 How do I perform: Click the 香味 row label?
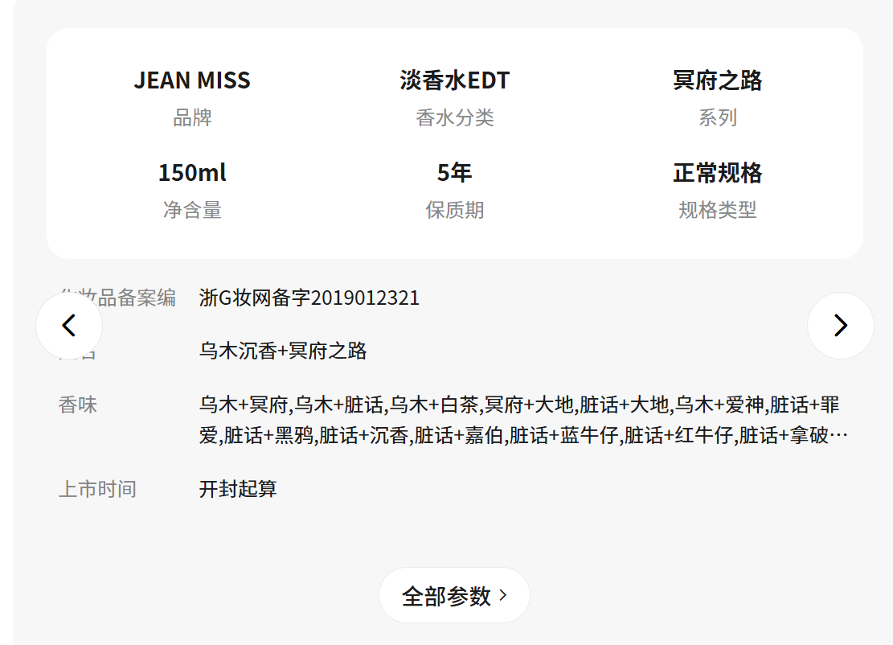78,405
